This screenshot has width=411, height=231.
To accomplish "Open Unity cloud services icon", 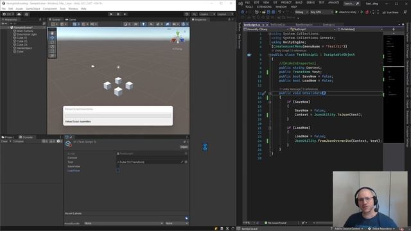I will [x=19, y=14].
